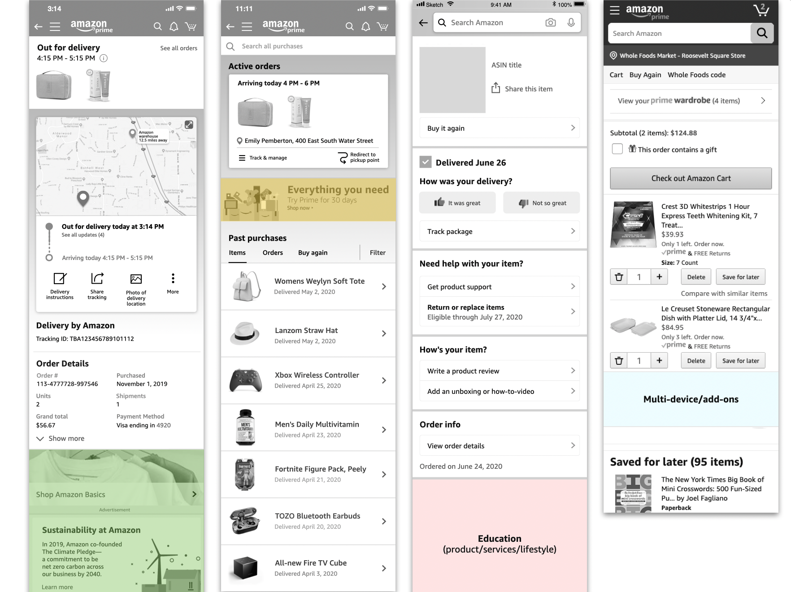Tap Save for later for Crest Whitestrips
Image resolution: width=791 pixels, height=592 pixels.
pyautogui.click(x=740, y=277)
